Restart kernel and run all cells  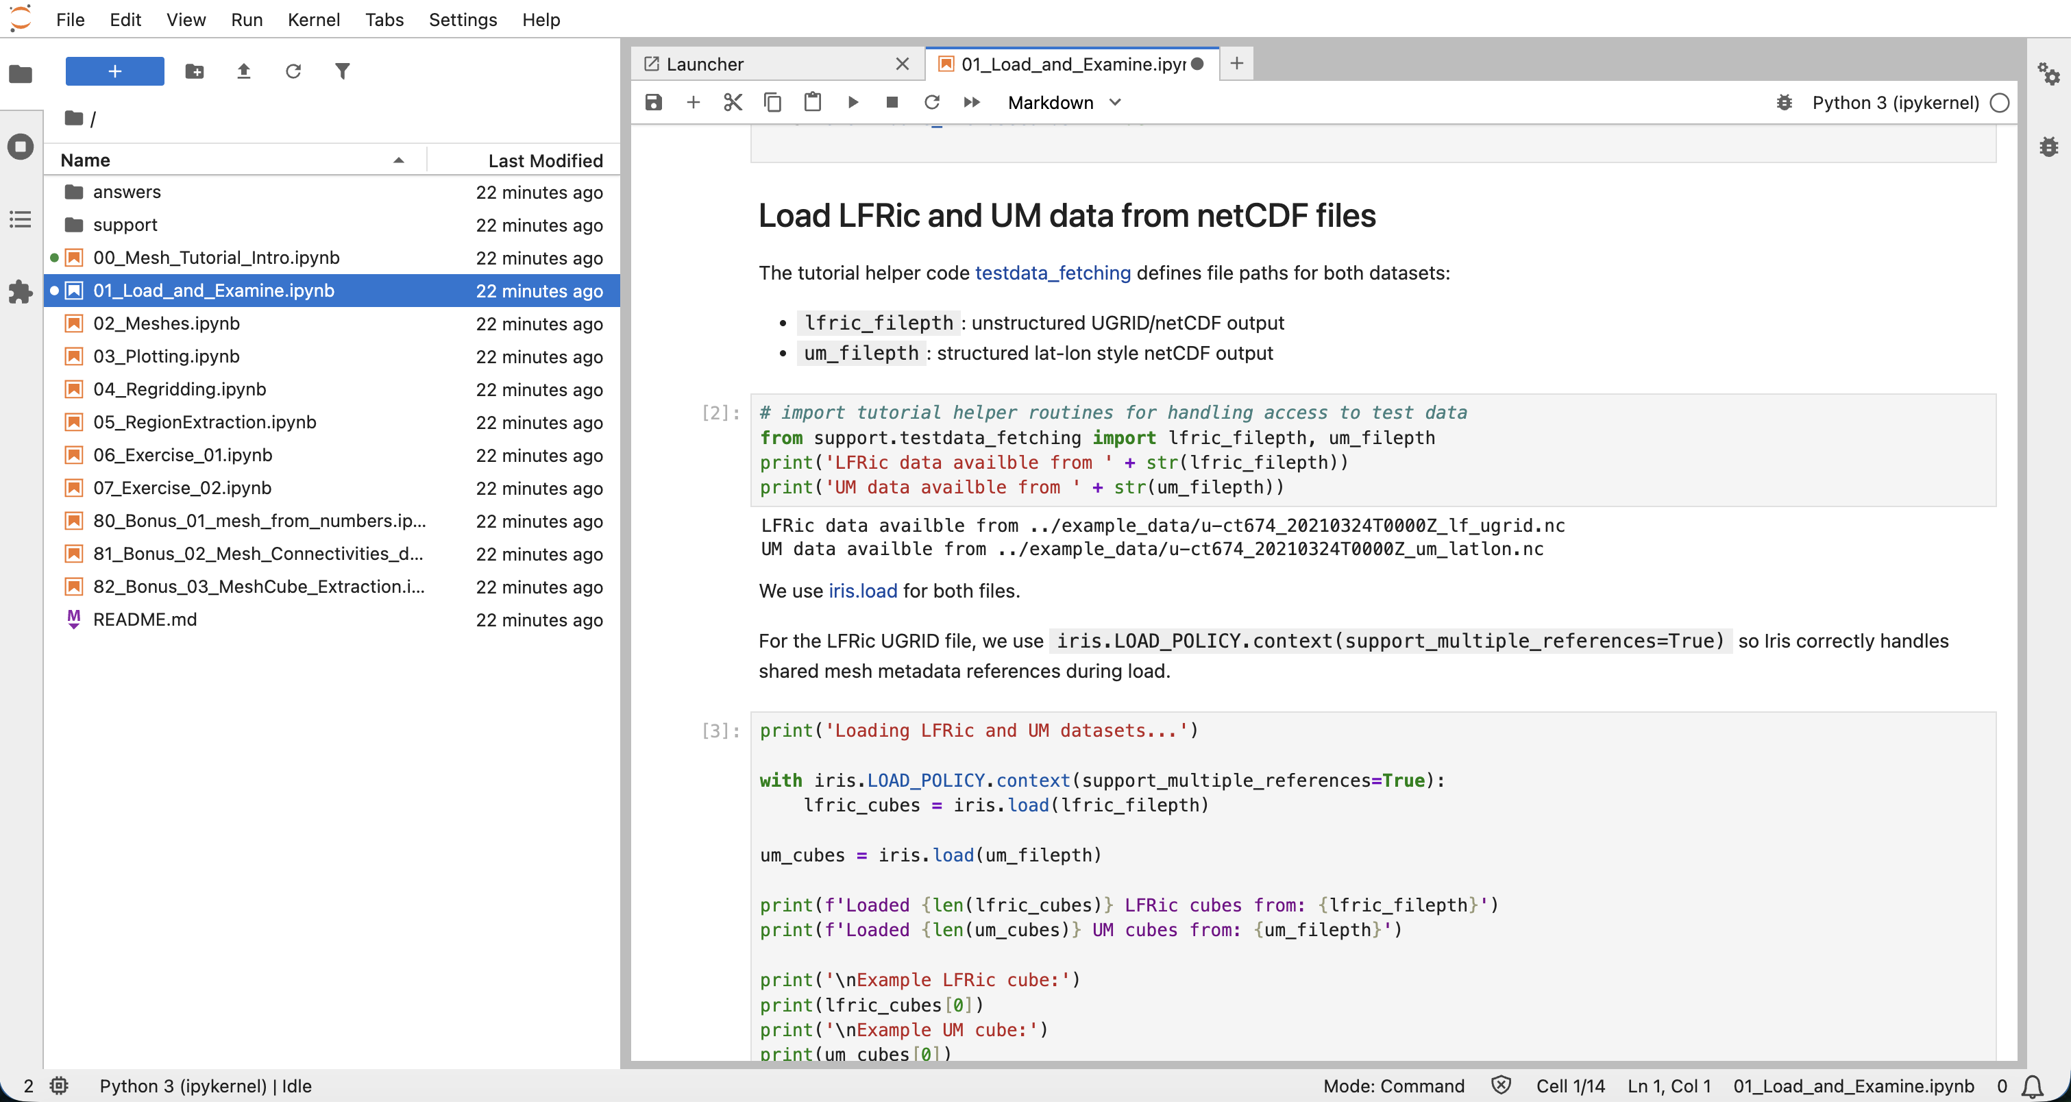point(972,103)
